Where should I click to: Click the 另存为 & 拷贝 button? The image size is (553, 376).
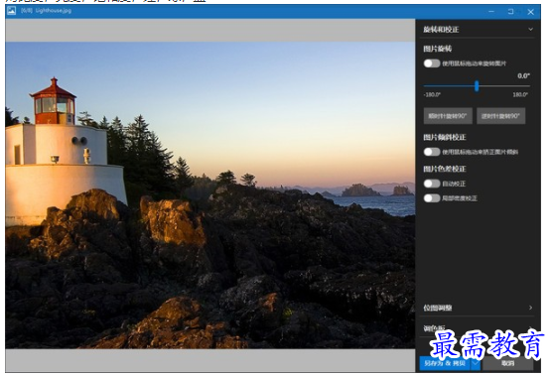click(x=445, y=363)
